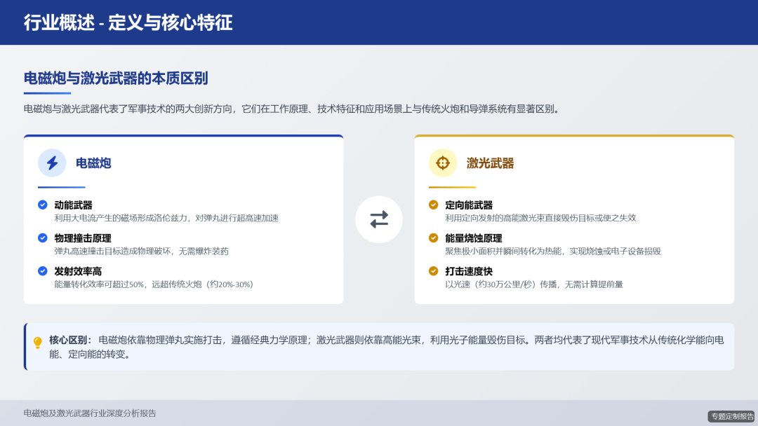Click the crosshair target icon beside 激光武器
This screenshot has width=758, height=426.
click(x=442, y=162)
